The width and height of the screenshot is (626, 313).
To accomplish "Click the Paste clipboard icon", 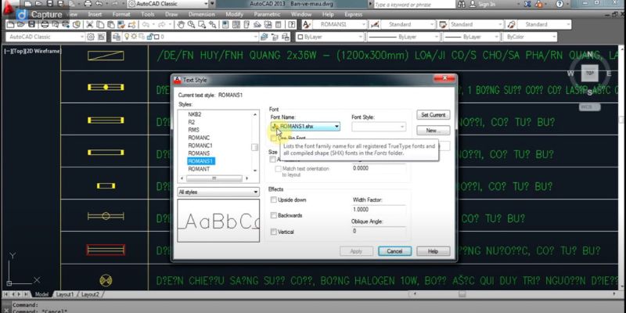I will point(111,24).
